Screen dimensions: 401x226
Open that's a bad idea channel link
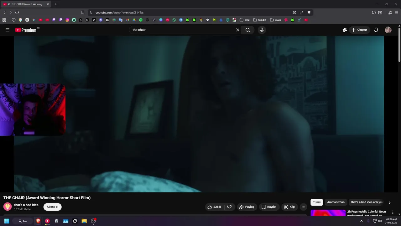26,205
